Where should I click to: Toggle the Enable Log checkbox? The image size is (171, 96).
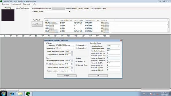[76, 62]
